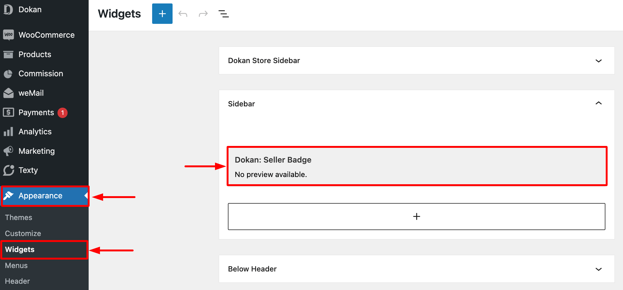
Task: Expand the Dokan Store Sidebar section
Action: click(x=599, y=61)
